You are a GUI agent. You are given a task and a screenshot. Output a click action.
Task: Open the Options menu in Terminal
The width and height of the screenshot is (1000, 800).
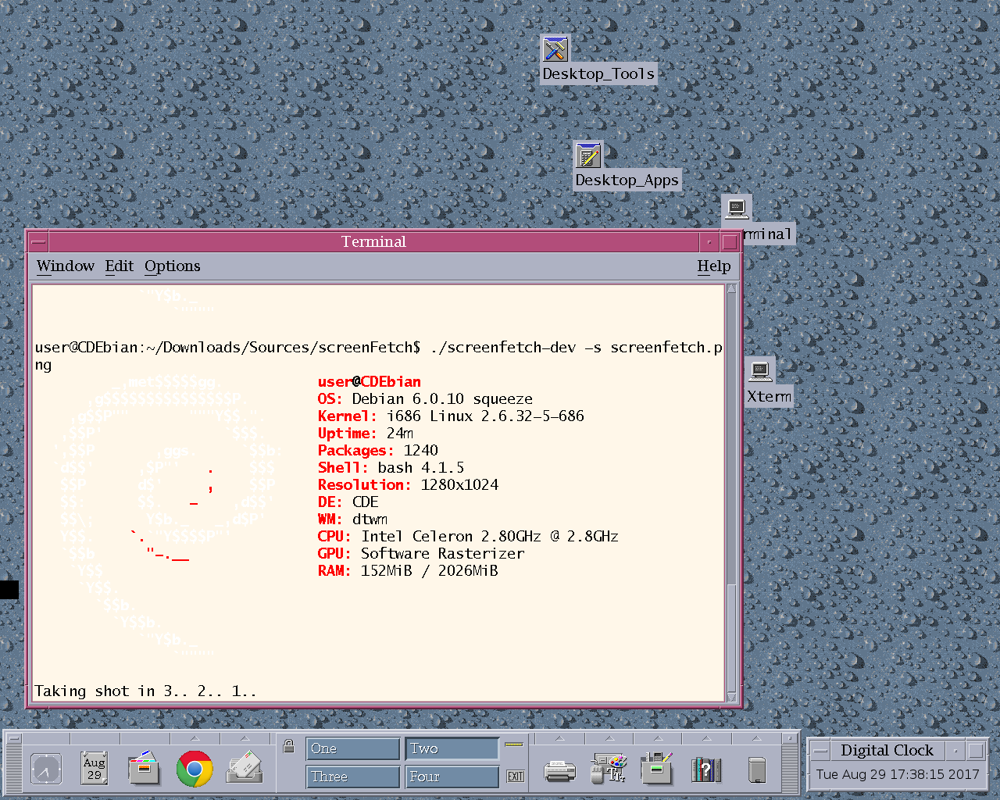tap(173, 266)
